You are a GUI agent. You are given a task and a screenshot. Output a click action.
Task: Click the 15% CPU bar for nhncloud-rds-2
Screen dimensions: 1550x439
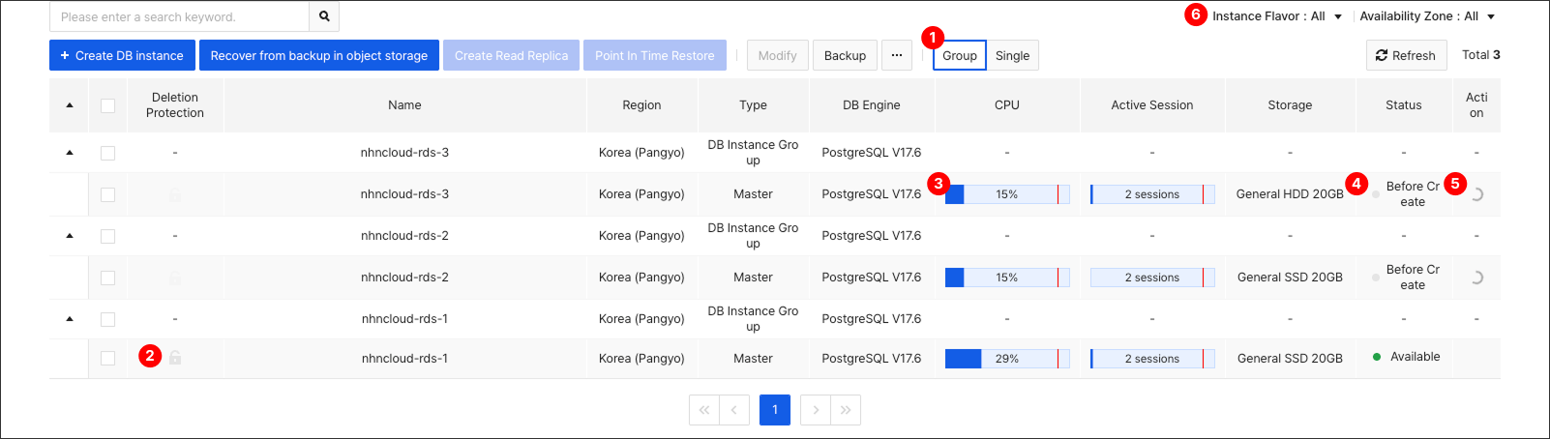(x=1007, y=278)
